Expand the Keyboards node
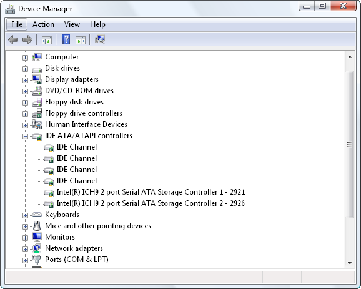The width and height of the screenshot is (361, 289). [25, 215]
